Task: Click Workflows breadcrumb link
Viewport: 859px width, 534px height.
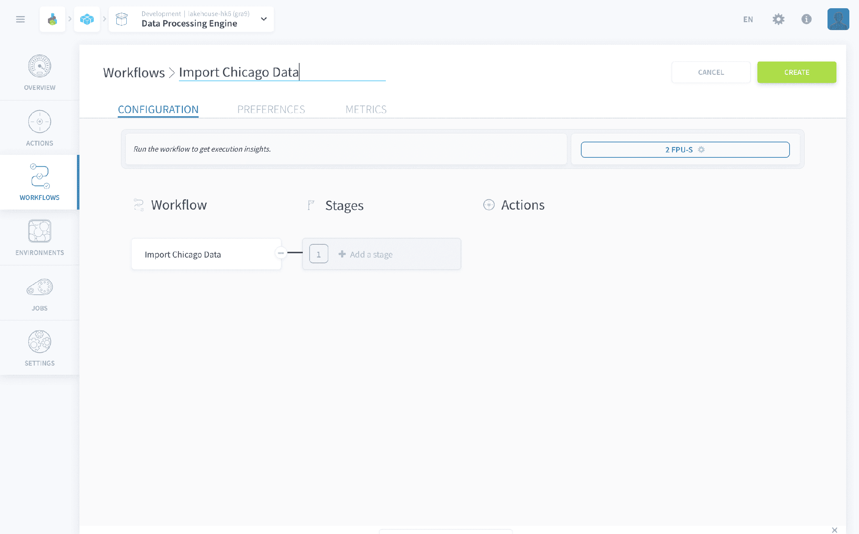Action: [134, 73]
